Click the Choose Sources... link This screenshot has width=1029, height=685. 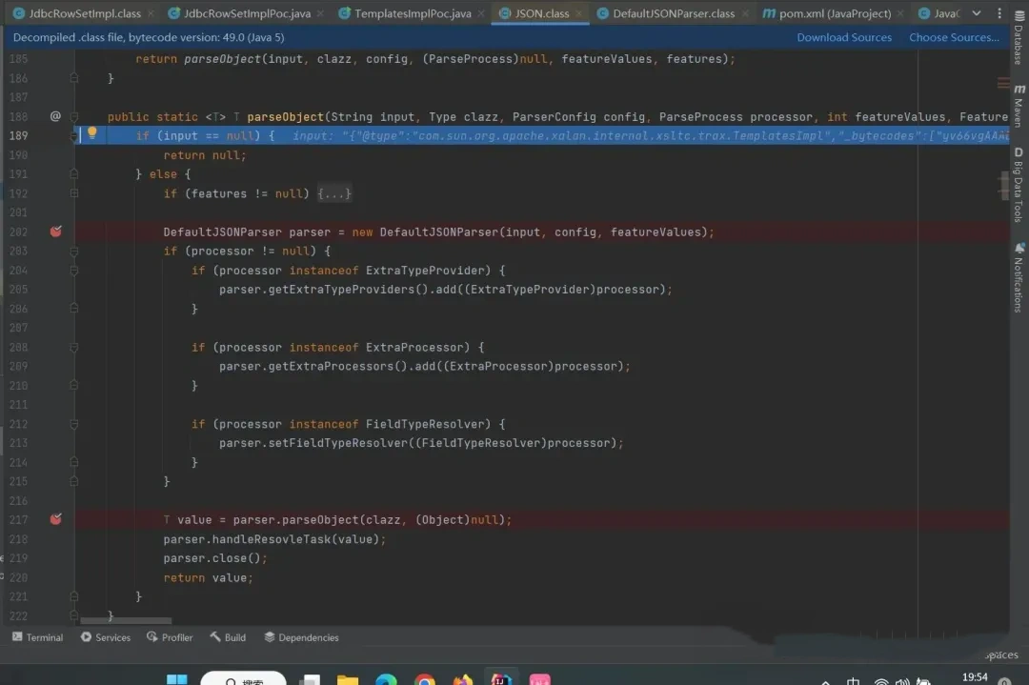point(954,37)
